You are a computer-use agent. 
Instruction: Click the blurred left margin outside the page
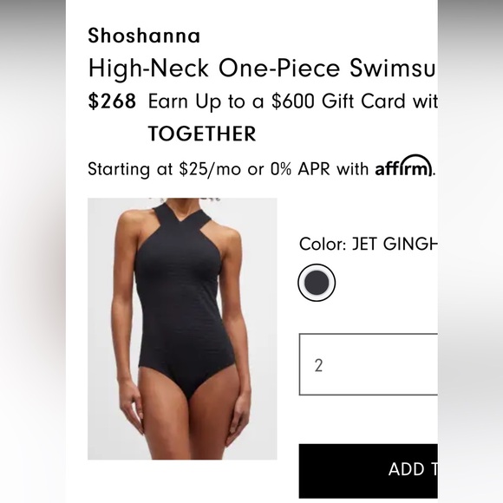(x=33, y=251)
